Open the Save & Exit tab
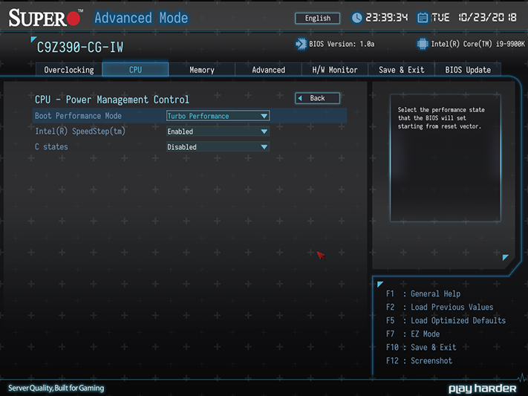This screenshot has height=396, width=528. point(402,70)
